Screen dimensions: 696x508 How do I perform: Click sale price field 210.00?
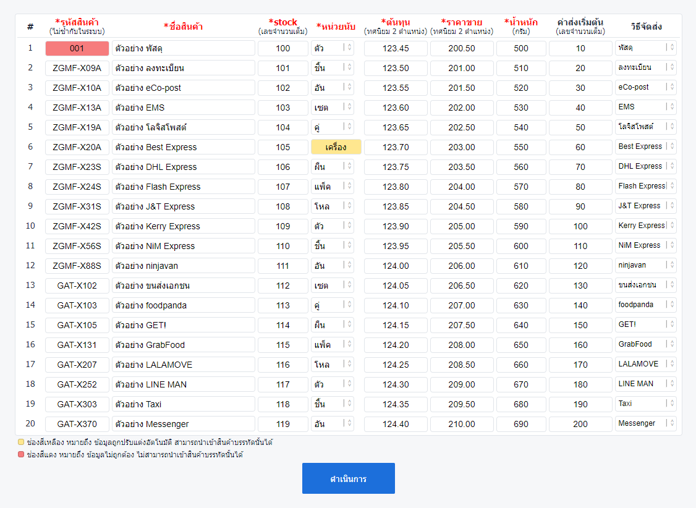tap(462, 424)
